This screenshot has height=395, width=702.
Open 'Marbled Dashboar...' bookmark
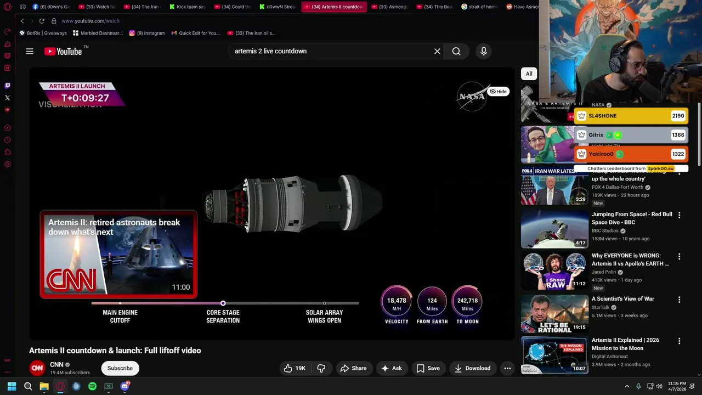click(98, 33)
